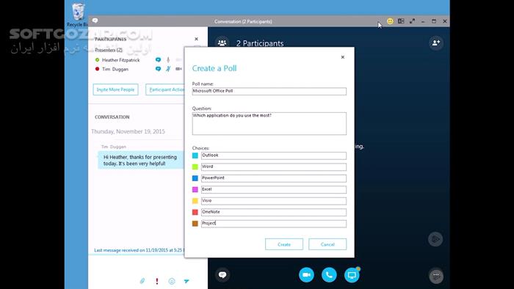Screen dimensions: 514x289
Task: Click the Last message received status line
Action: (x=140, y=250)
